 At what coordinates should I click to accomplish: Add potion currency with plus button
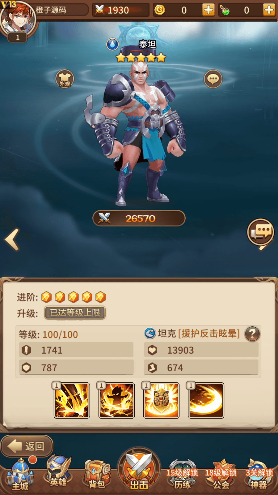pyautogui.click(x=269, y=10)
